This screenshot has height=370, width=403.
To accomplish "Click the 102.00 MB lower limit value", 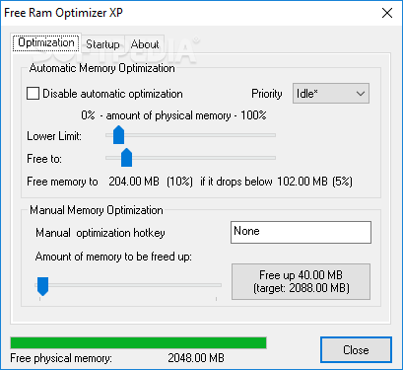I will [302, 182].
